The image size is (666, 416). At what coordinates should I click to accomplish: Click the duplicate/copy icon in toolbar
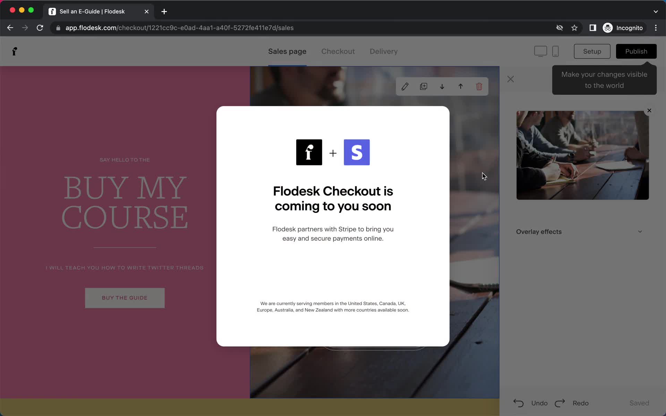(x=423, y=86)
